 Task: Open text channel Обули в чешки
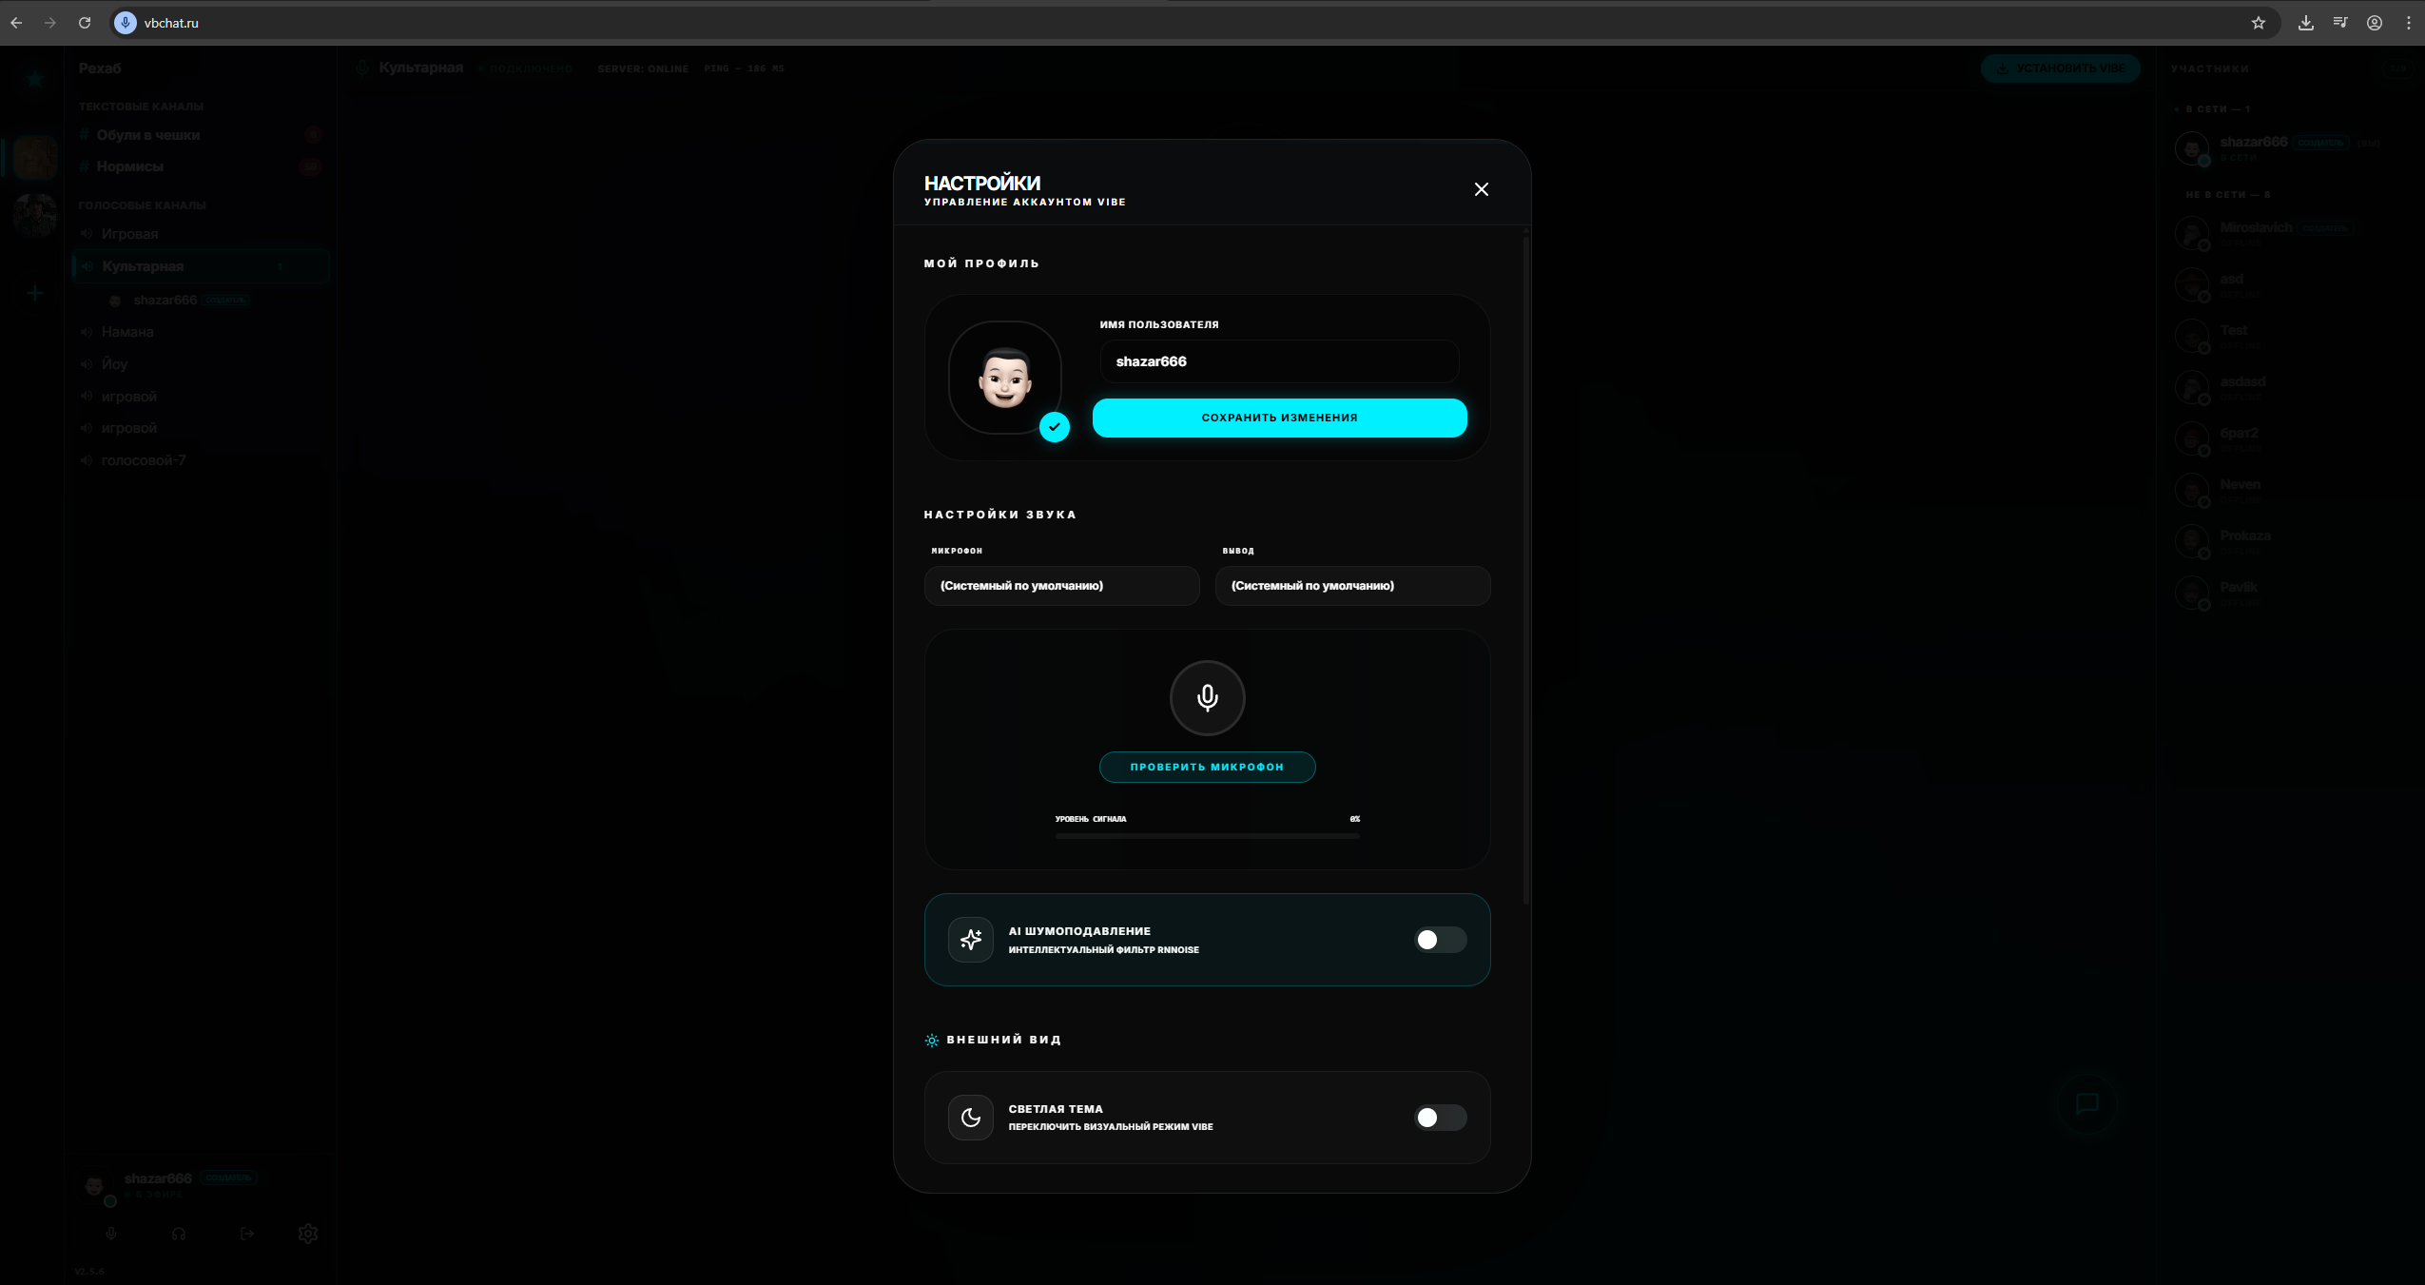(x=200, y=135)
